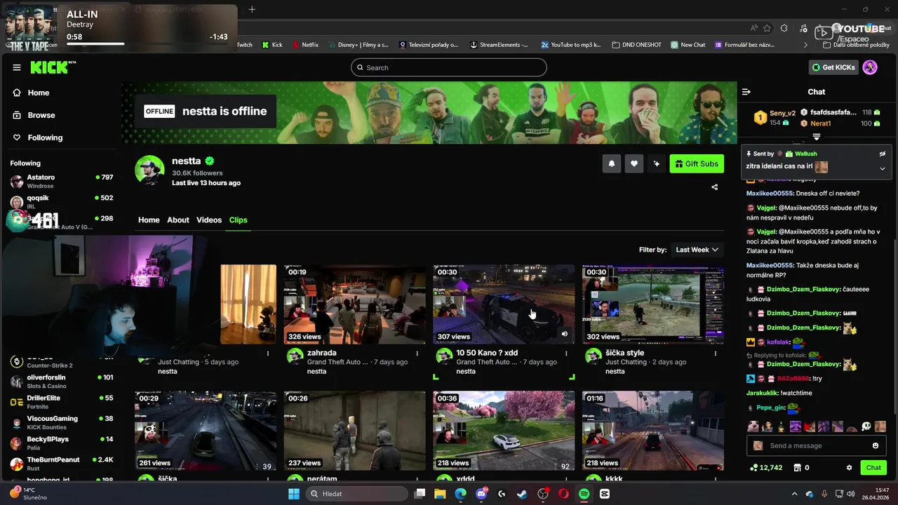Click the Send a message field
The height and width of the screenshot is (505, 898).
816,445
